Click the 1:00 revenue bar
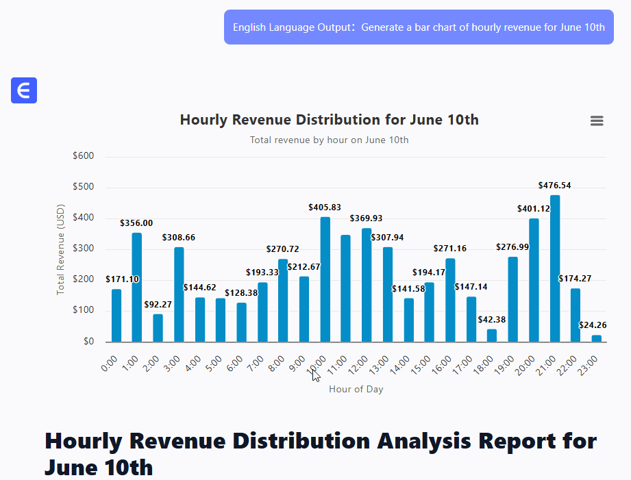Screen dimensions: 631x480 pos(137,288)
